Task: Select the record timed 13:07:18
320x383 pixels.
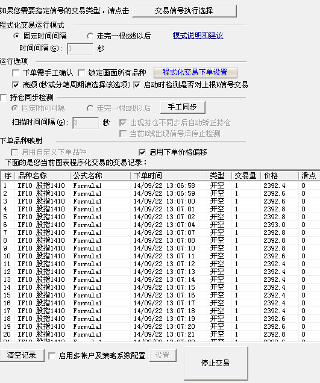Action: (x=160, y=311)
